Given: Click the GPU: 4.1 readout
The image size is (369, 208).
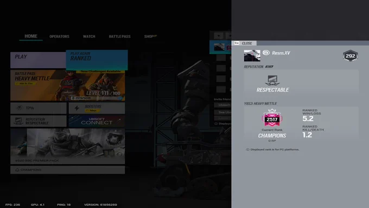Looking at the screenshot, I should (x=37, y=205).
